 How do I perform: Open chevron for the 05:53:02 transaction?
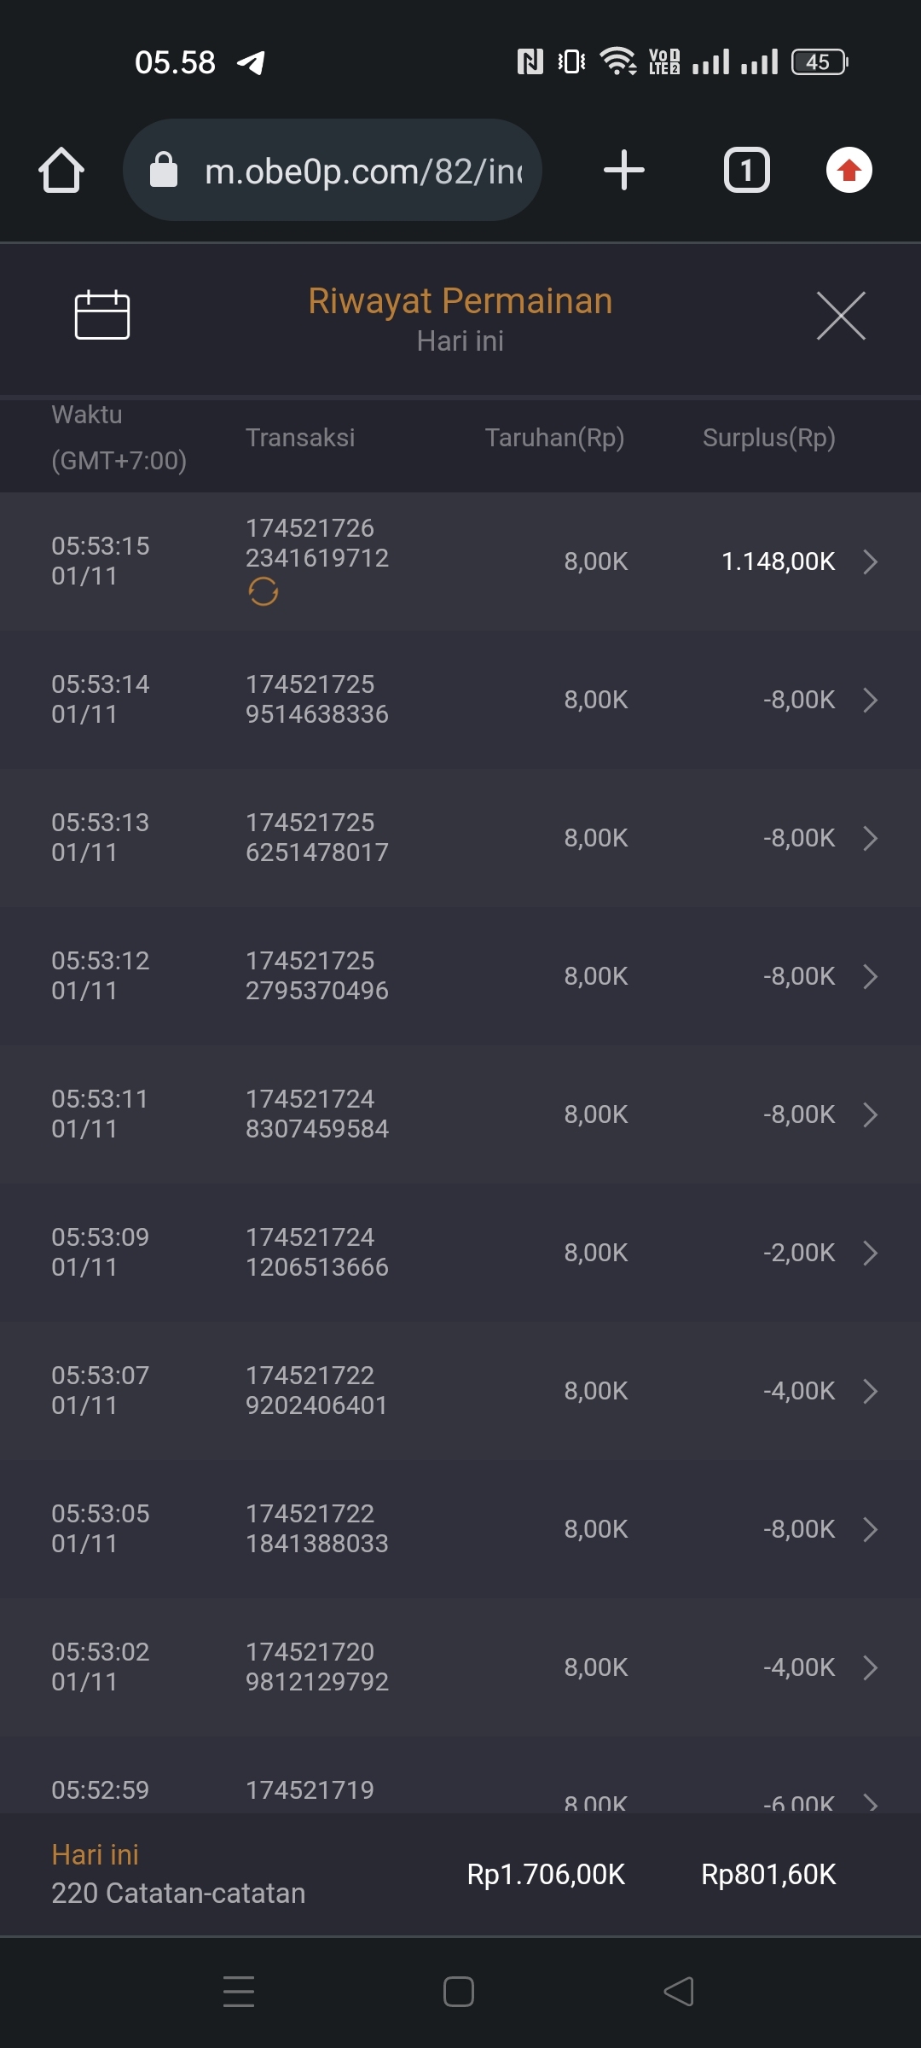coord(870,1667)
